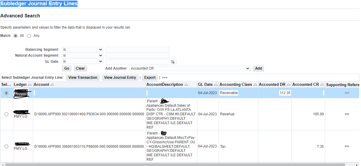Click the GL Date cell in Revenue row
Screen dimensions: 361x166
(207, 114)
